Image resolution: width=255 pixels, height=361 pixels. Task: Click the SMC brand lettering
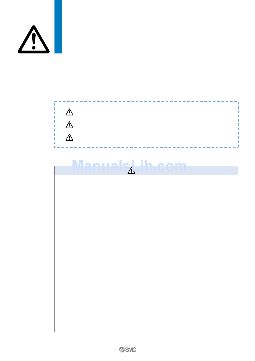click(131, 349)
